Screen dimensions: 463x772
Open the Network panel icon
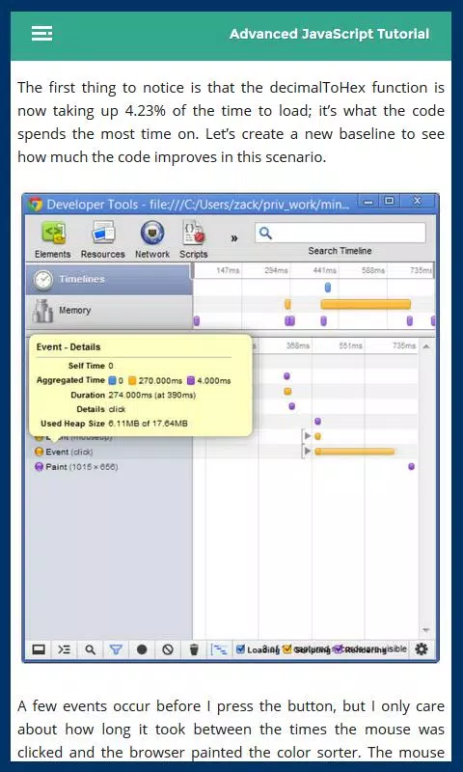(x=152, y=233)
